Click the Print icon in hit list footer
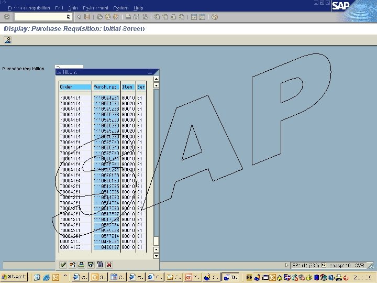Screen dimensions: 377x283 click(81, 265)
